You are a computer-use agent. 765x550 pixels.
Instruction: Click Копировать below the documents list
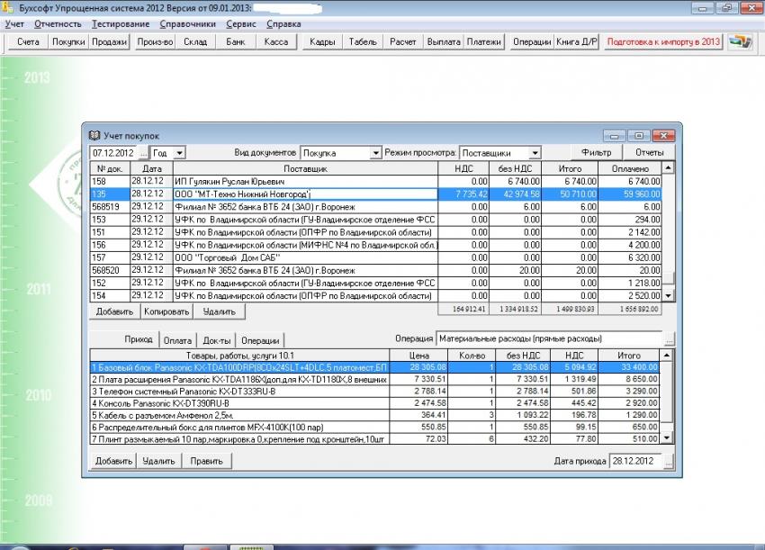(166, 311)
